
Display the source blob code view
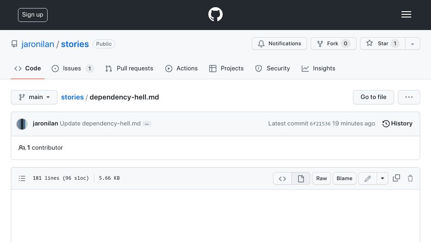[x=282, y=179]
